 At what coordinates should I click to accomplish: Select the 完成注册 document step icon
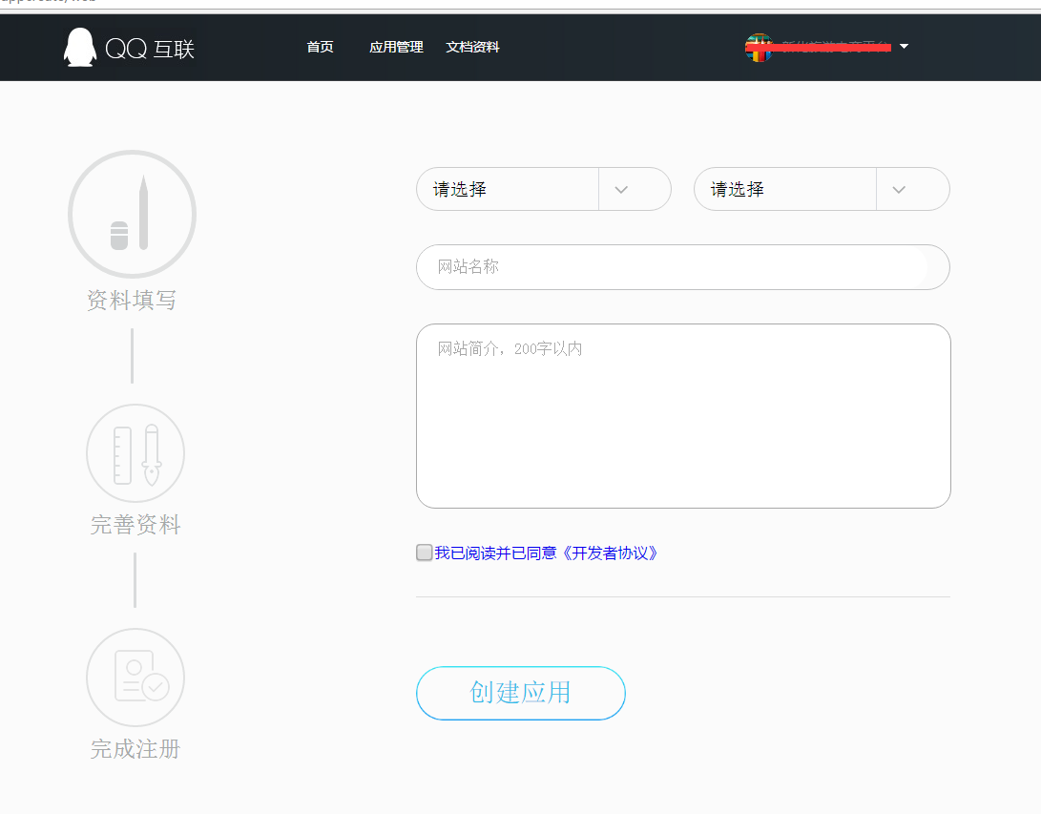pyautogui.click(x=135, y=678)
